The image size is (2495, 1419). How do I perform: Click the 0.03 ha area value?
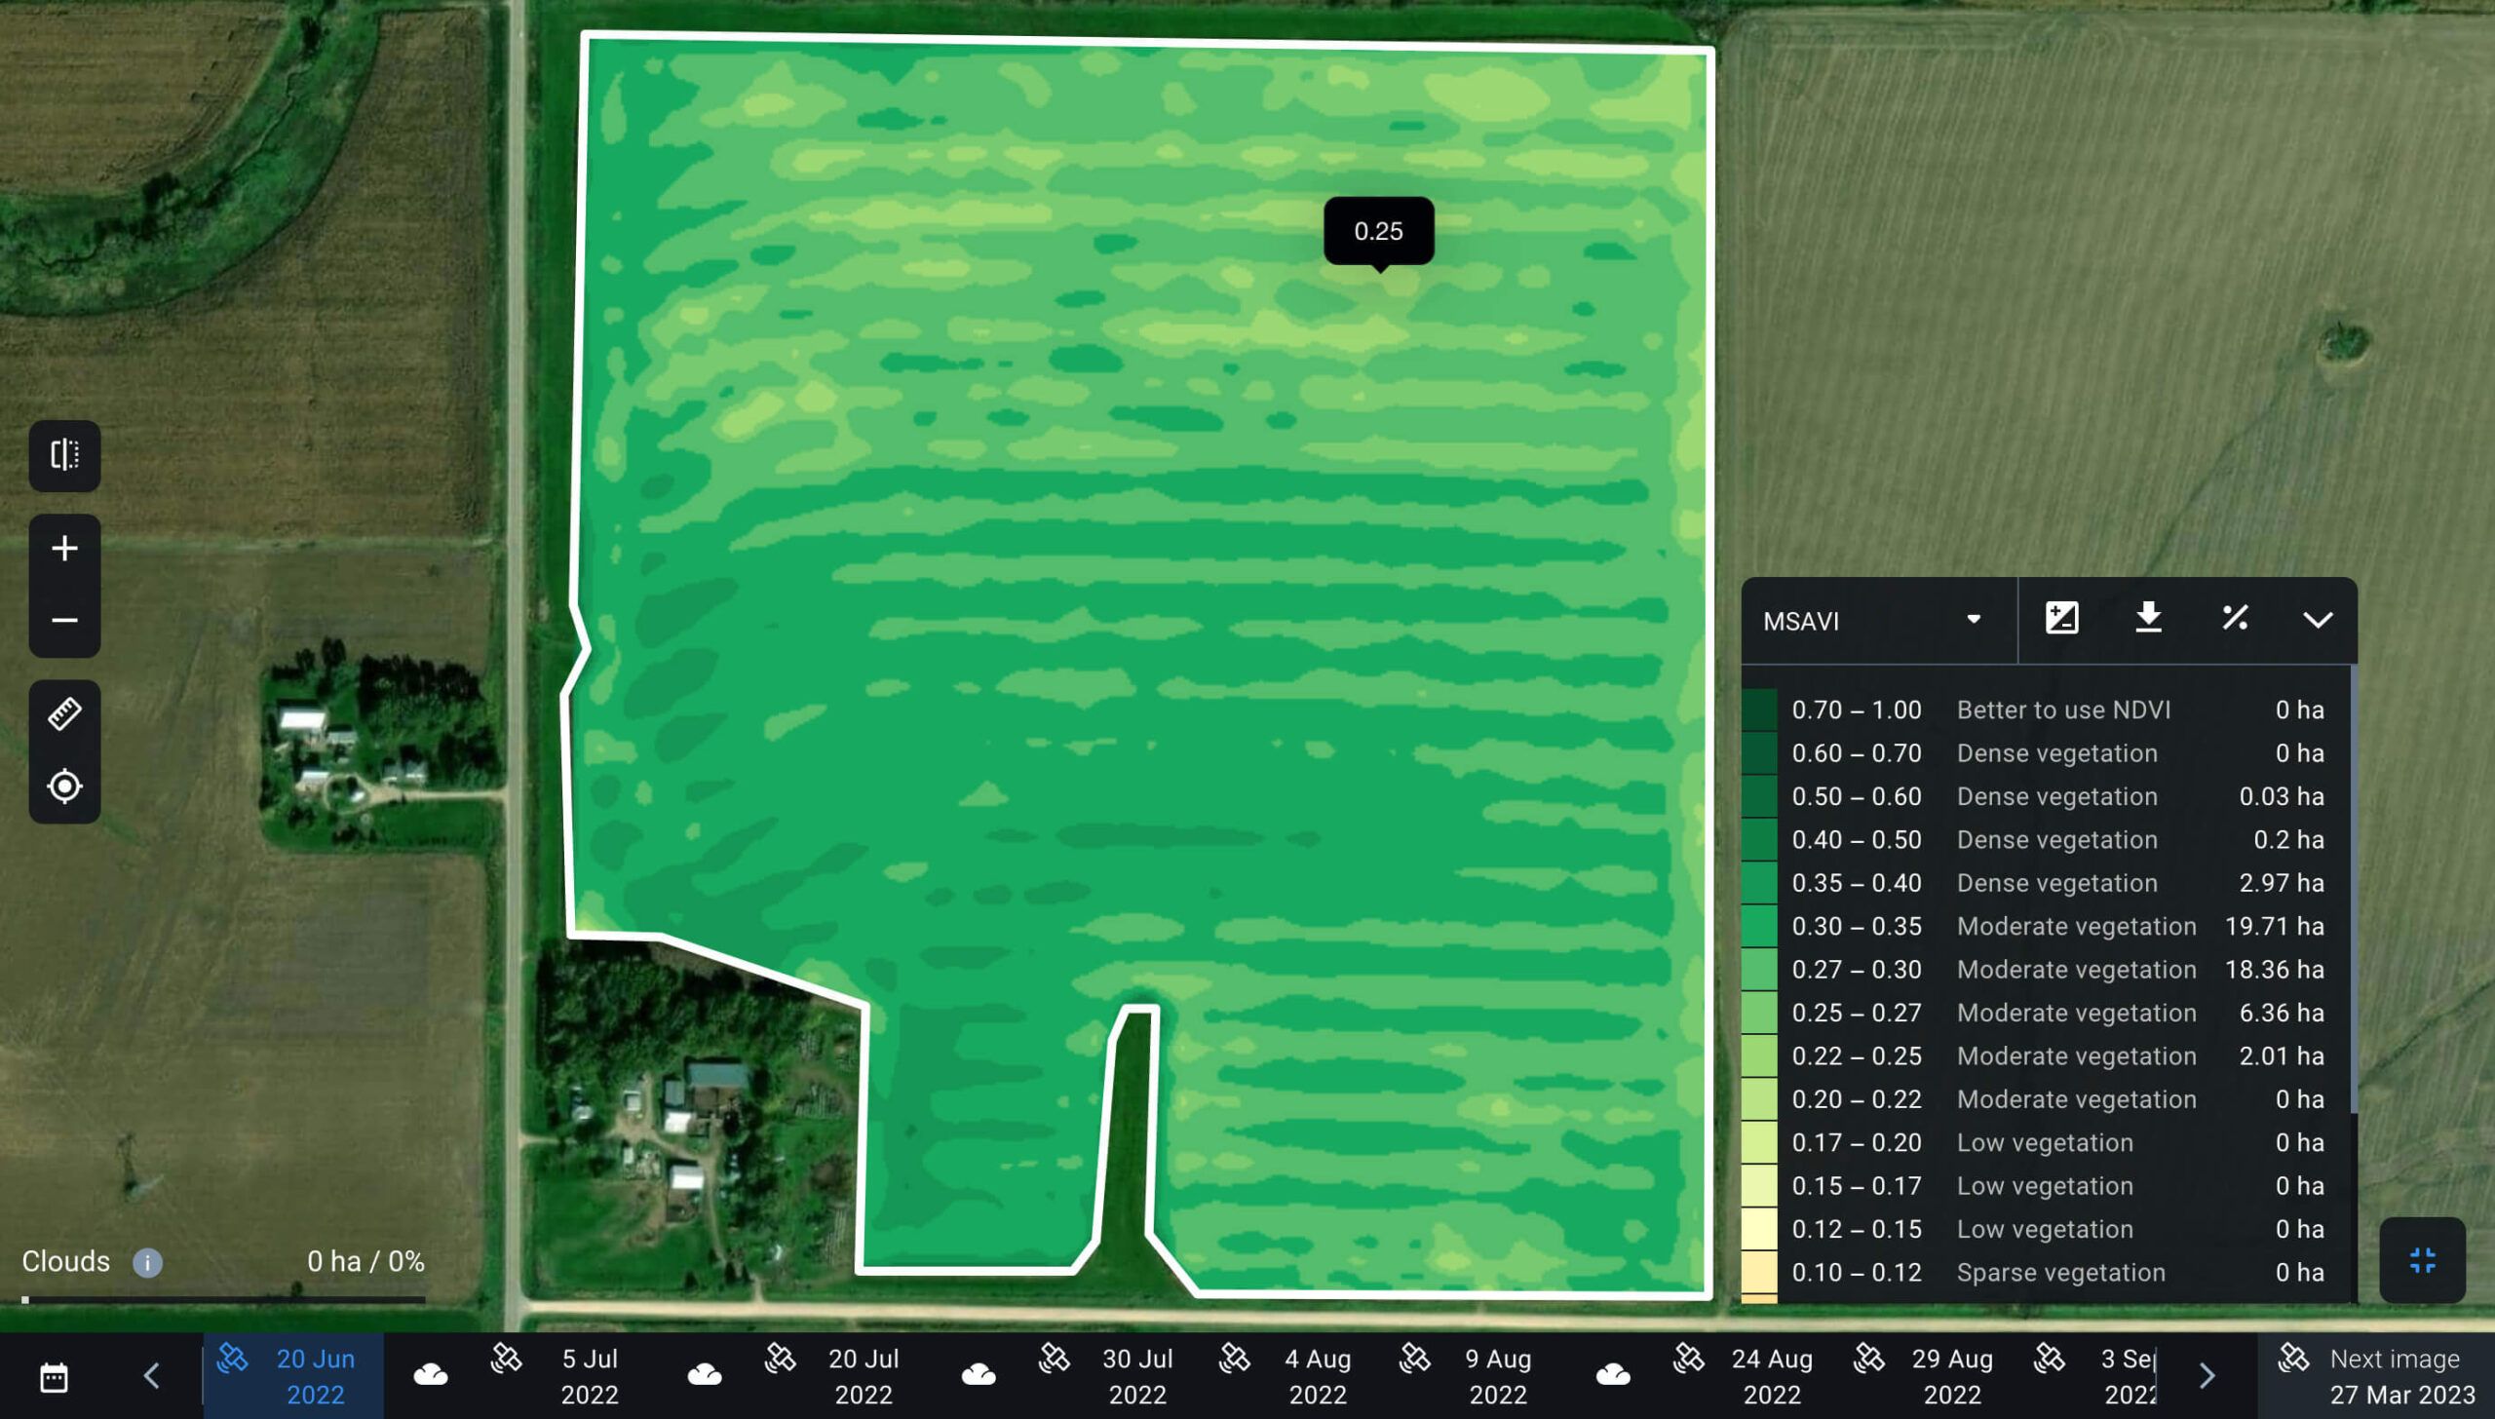click(2282, 797)
